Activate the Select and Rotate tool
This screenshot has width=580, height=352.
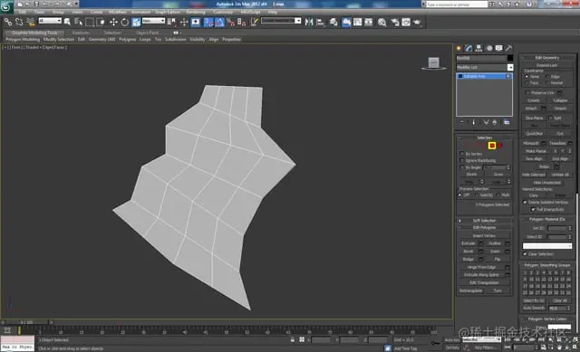tap(125, 22)
